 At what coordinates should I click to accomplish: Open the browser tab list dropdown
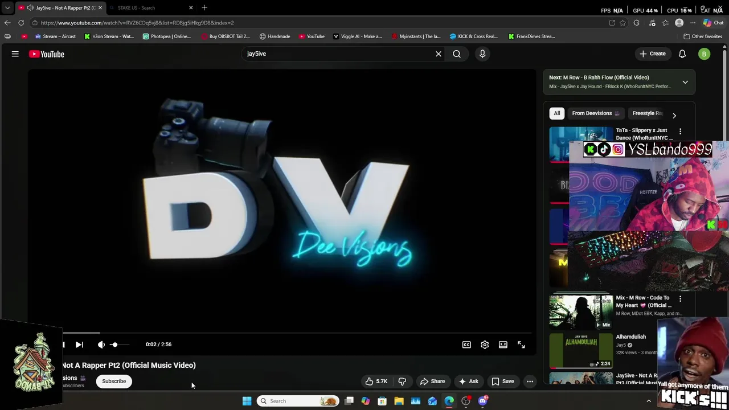(7, 7)
